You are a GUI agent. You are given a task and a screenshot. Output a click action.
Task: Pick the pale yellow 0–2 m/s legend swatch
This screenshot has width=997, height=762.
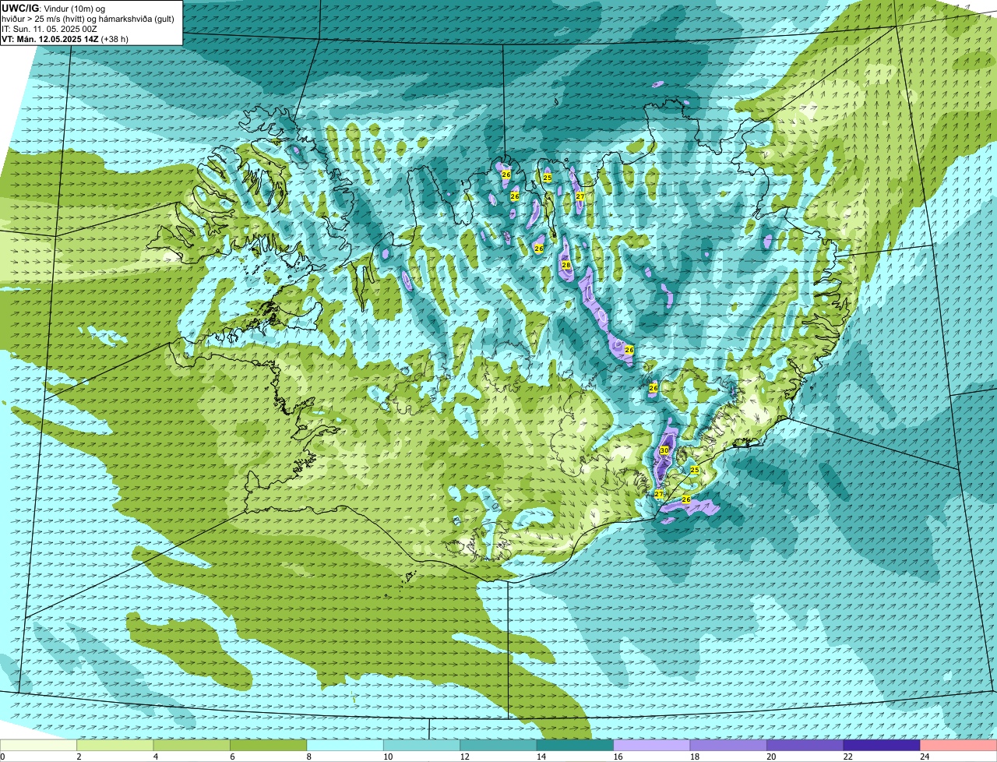click(x=38, y=745)
